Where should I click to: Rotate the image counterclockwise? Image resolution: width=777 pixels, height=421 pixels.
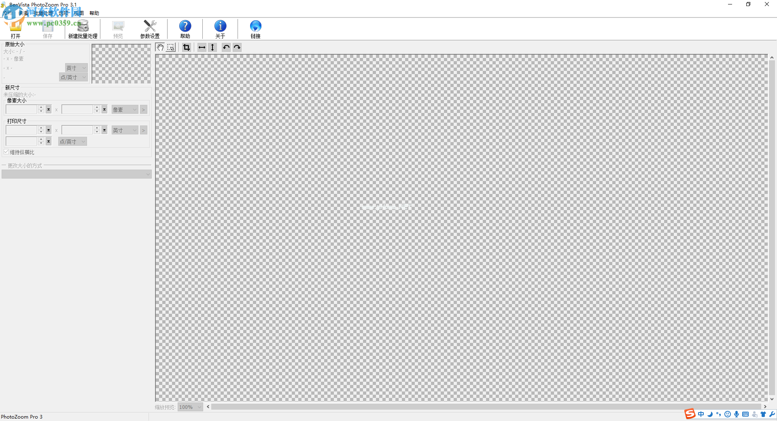point(226,47)
